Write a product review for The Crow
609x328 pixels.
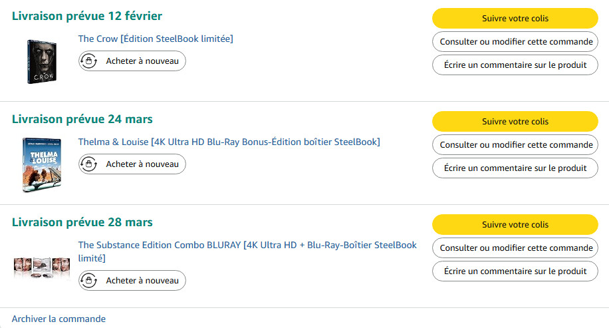(515, 65)
